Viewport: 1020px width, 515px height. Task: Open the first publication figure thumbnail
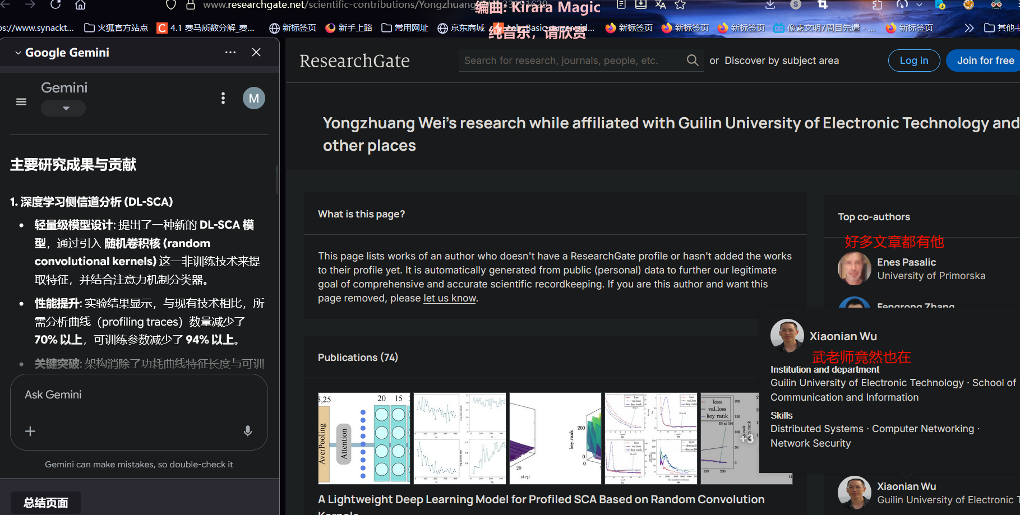tap(364, 438)
